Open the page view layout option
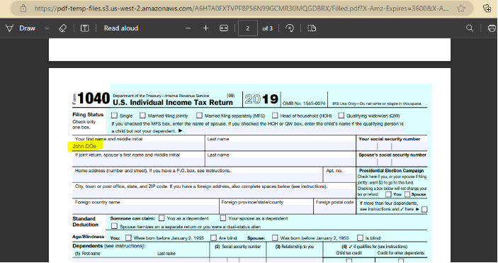 pyautogui.click(x=312, y=28)
